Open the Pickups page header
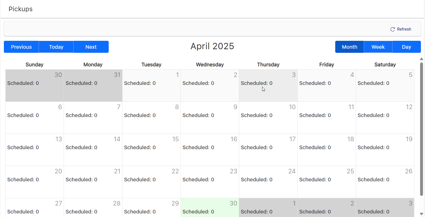Screen dimensions: 425x217 click(x=20, y=9)
